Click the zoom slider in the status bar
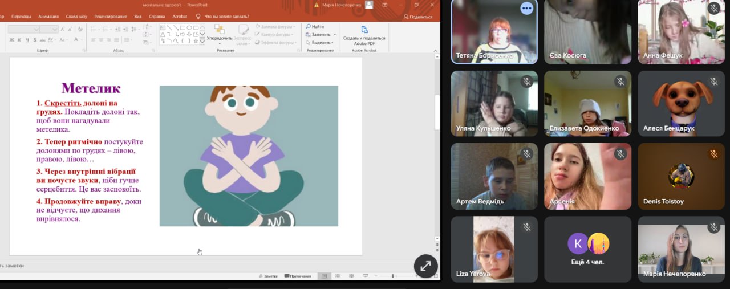 (392, 276)
